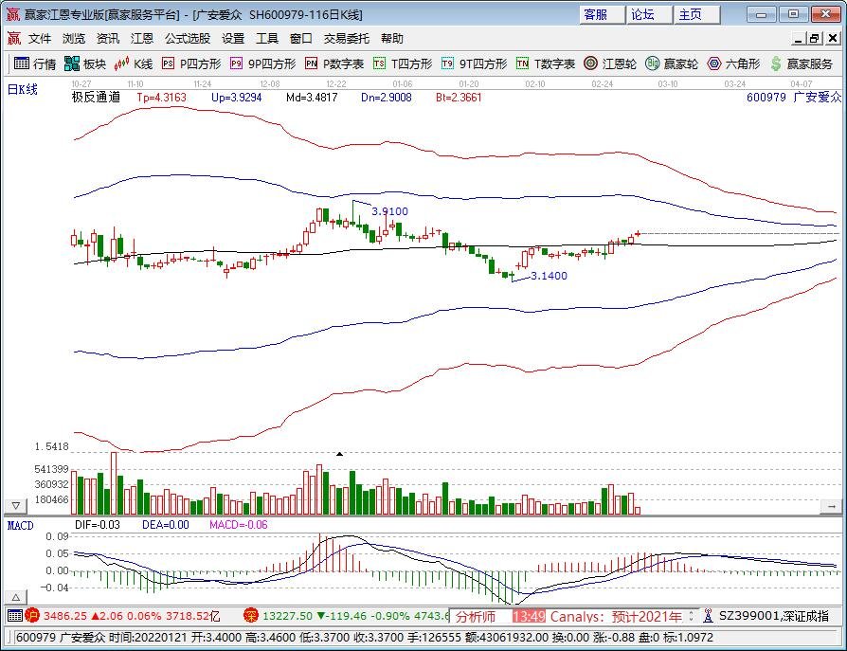Click the right arrow button beside volume panel
847x651 pixels.
click(x=831, y=506)
